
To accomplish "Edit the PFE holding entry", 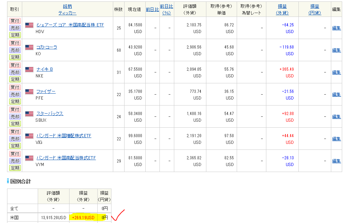I will tap(337, 95).
